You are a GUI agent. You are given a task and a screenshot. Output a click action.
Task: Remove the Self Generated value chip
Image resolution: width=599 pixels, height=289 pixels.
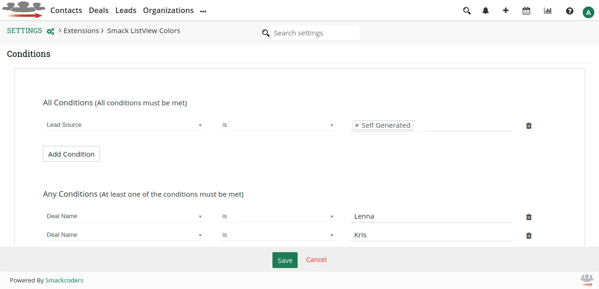pyautogui.click(x=357, y=125)
